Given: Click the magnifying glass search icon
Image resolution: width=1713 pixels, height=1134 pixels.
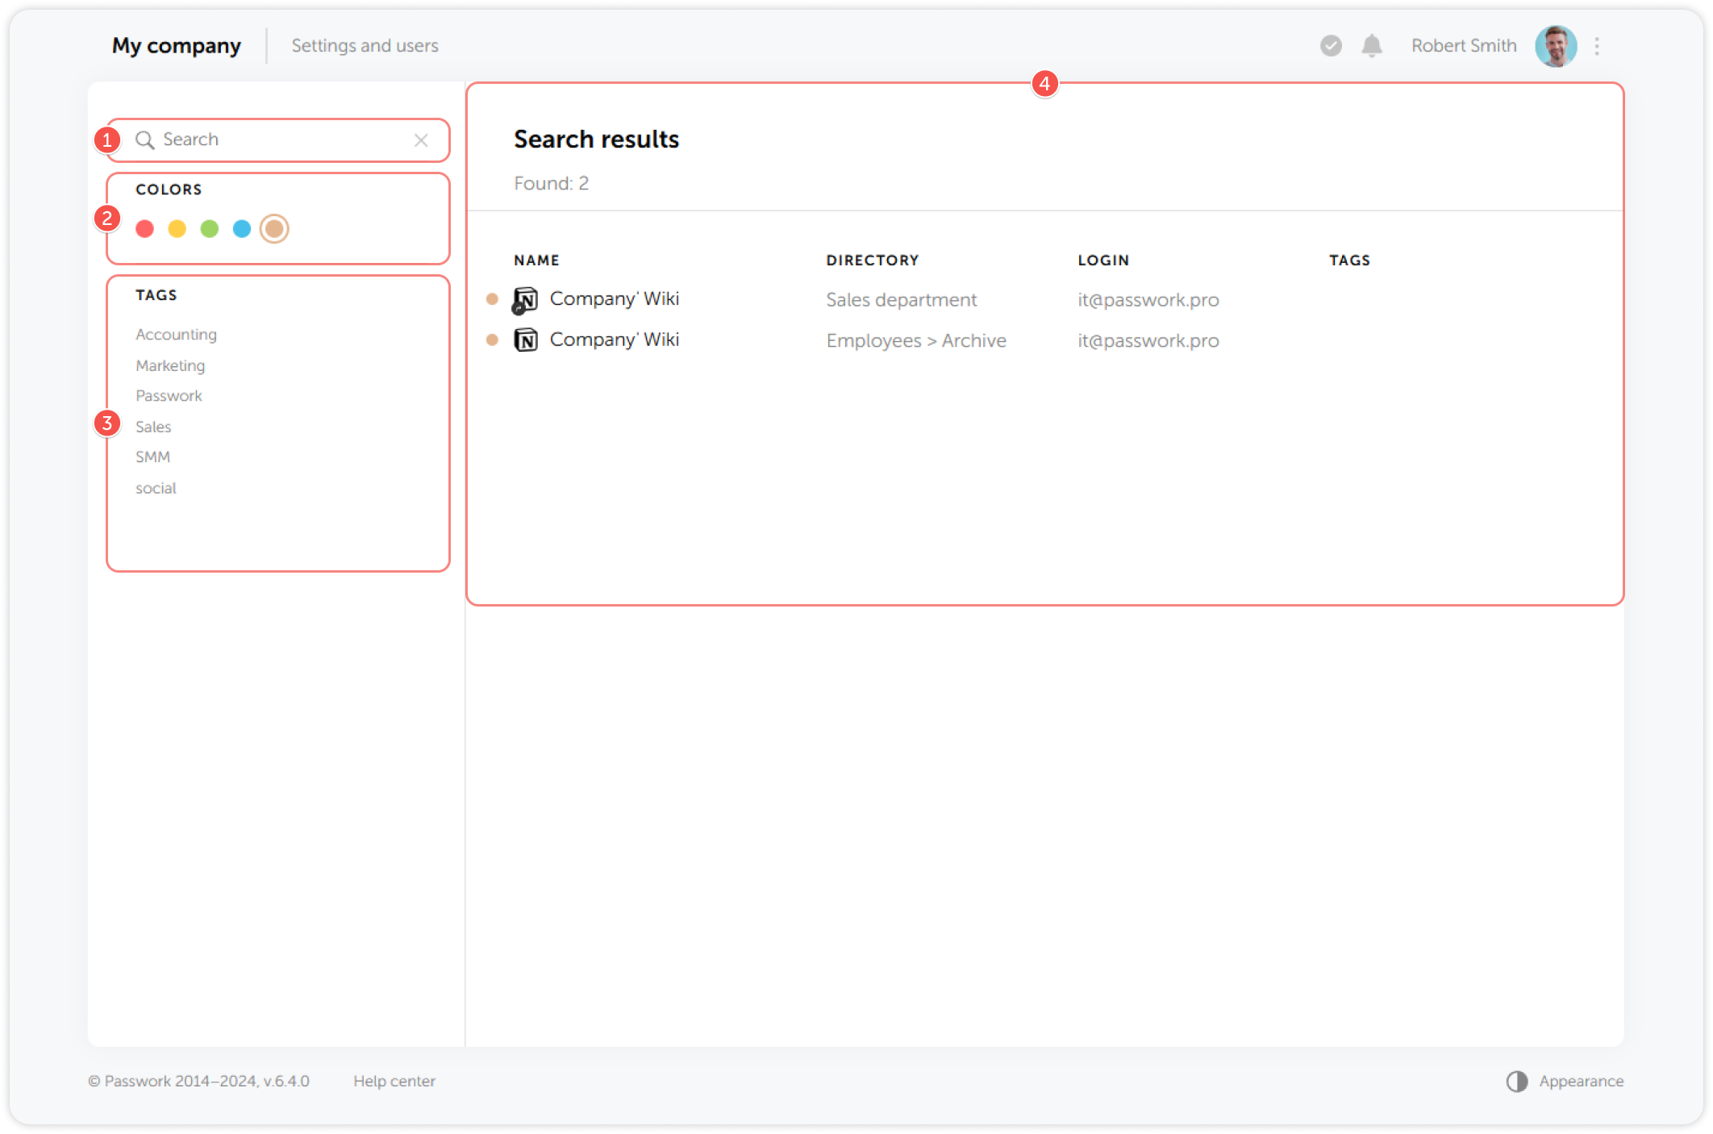Looking at the screenshot, I should tap(146, 139).
